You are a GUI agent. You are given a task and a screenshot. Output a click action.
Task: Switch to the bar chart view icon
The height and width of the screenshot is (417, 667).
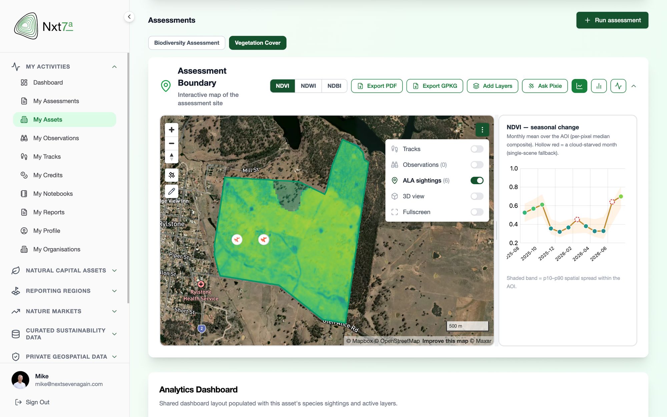point(599,86)
